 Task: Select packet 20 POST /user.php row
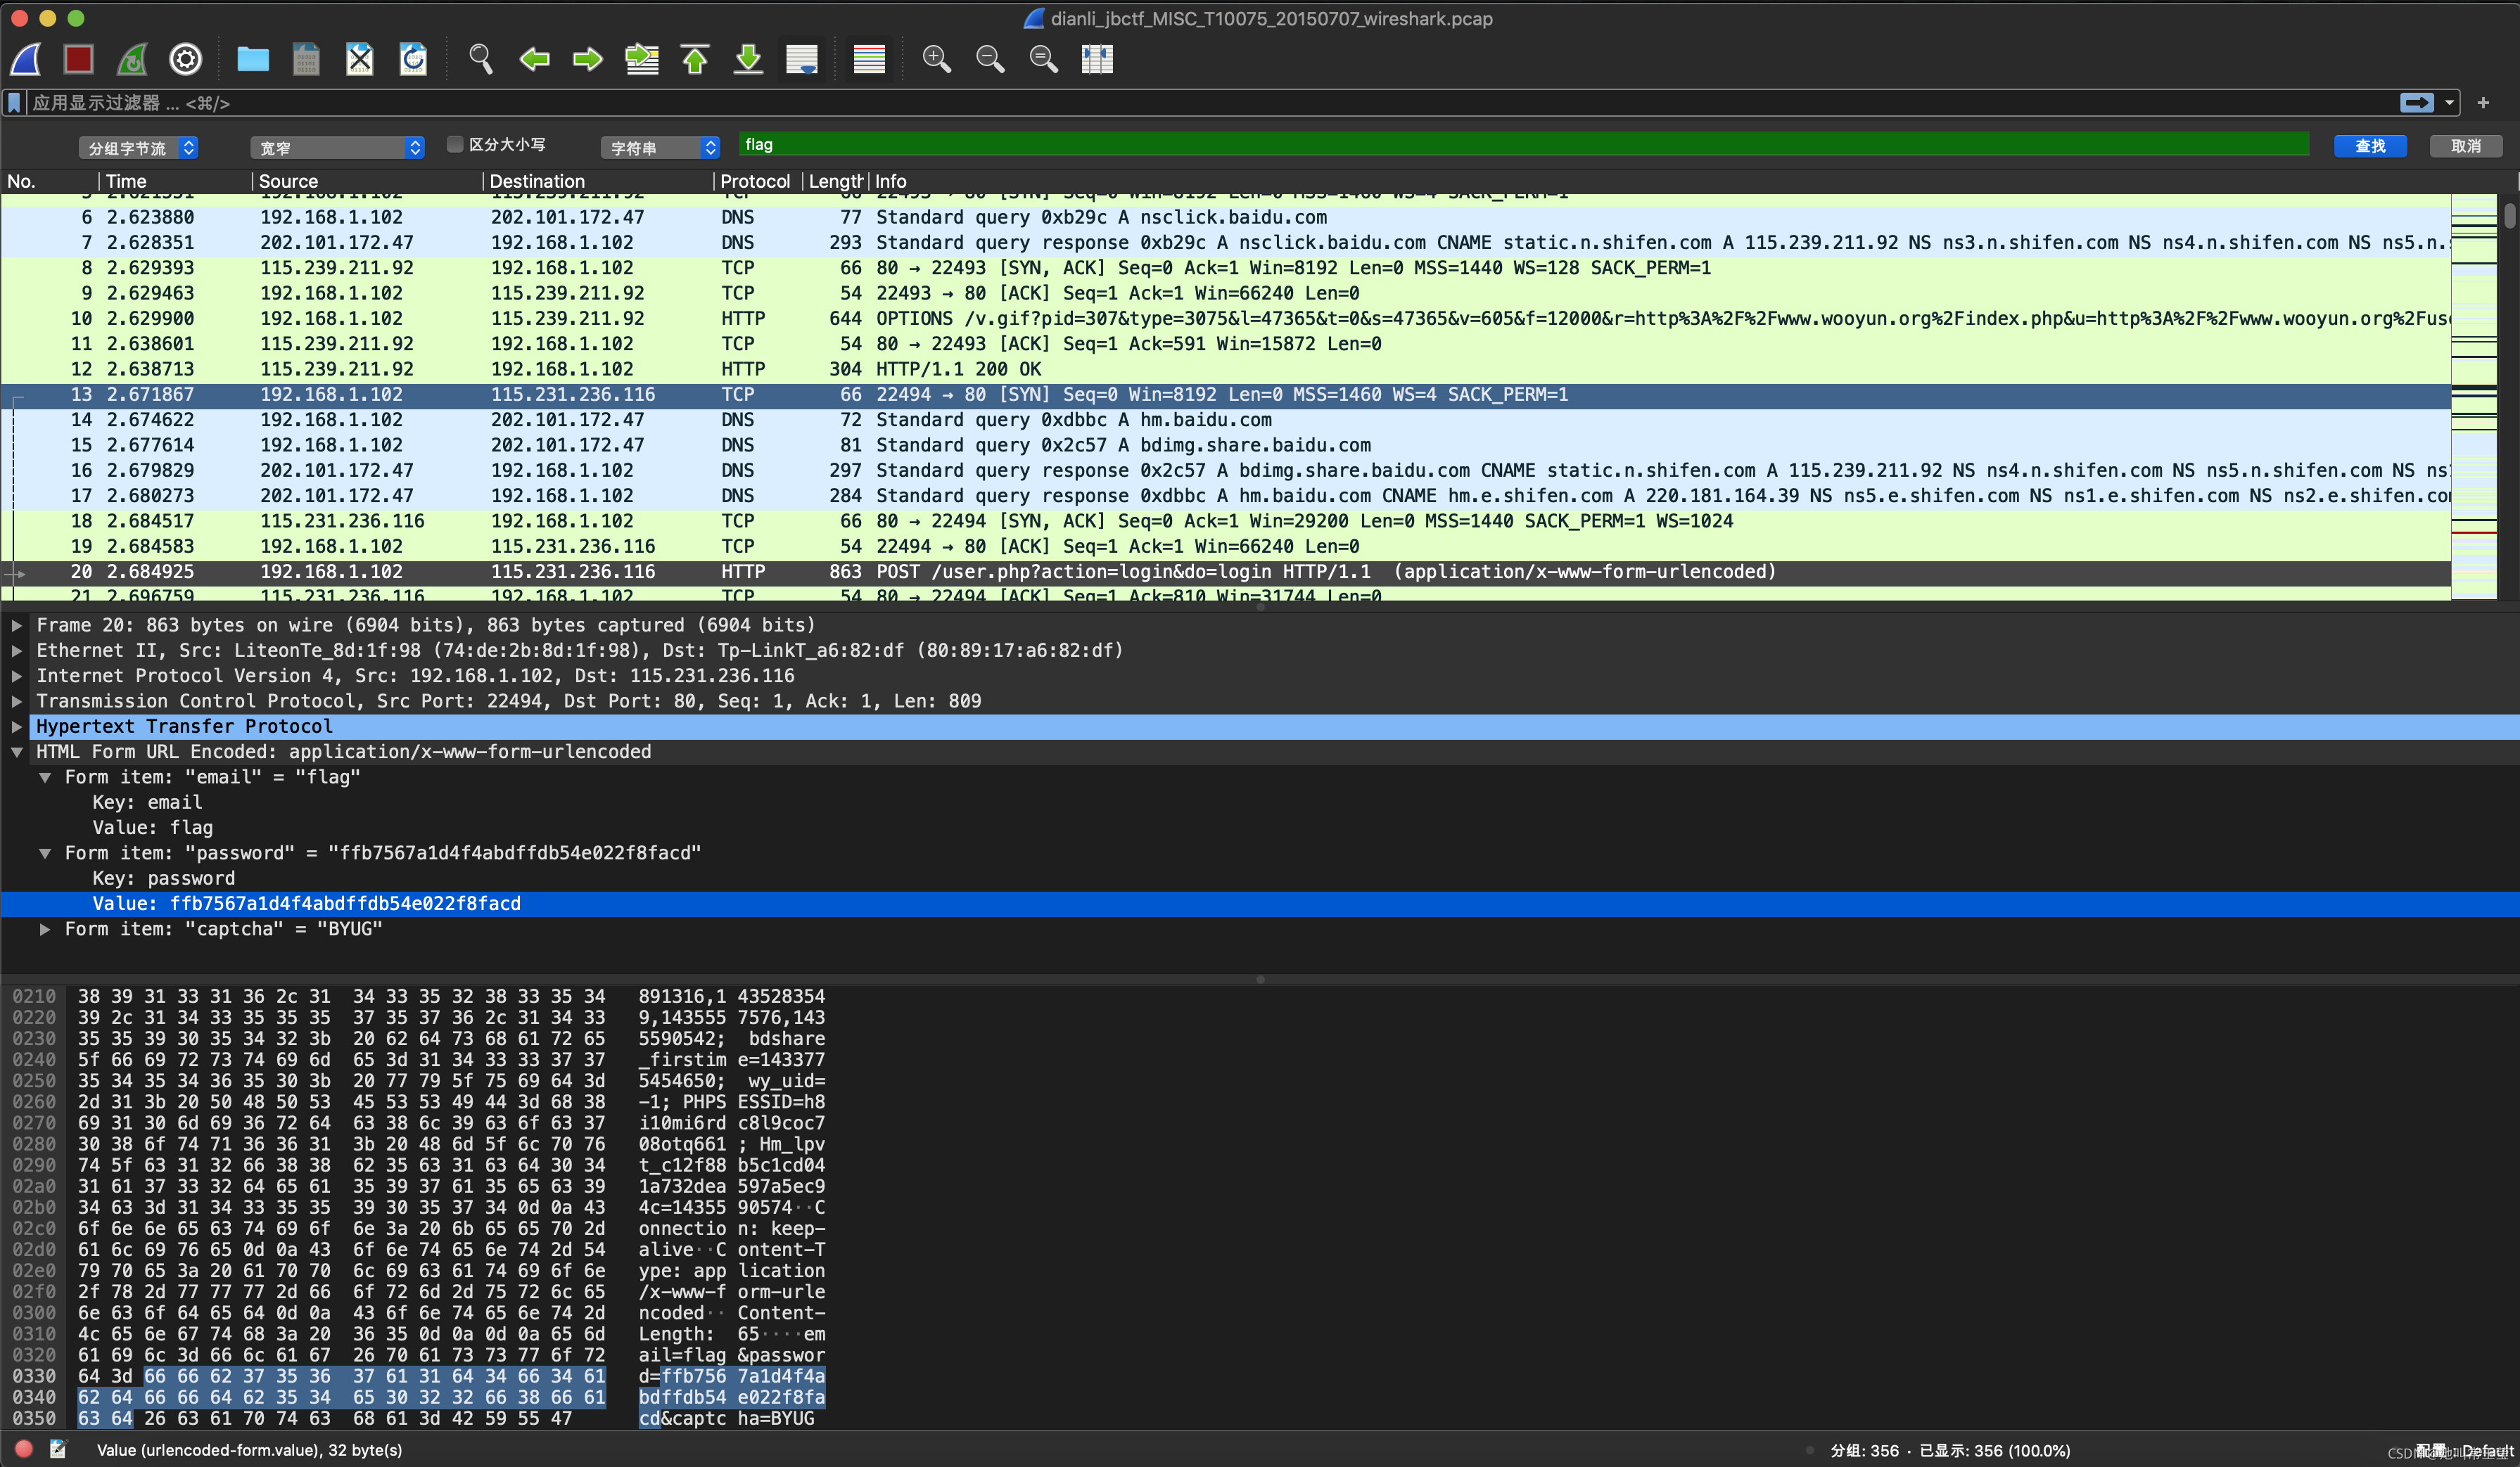(1225, 572)
